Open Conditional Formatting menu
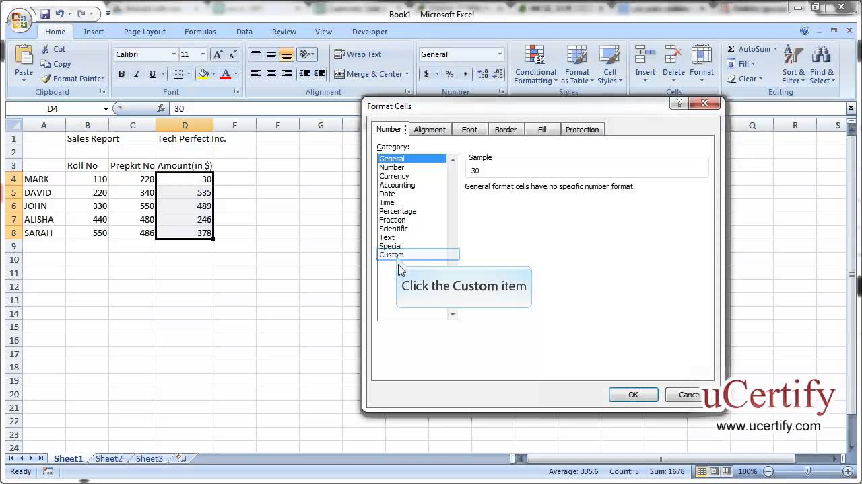The image size is (862, 484). pyautogui.click(x=535, y=65)
